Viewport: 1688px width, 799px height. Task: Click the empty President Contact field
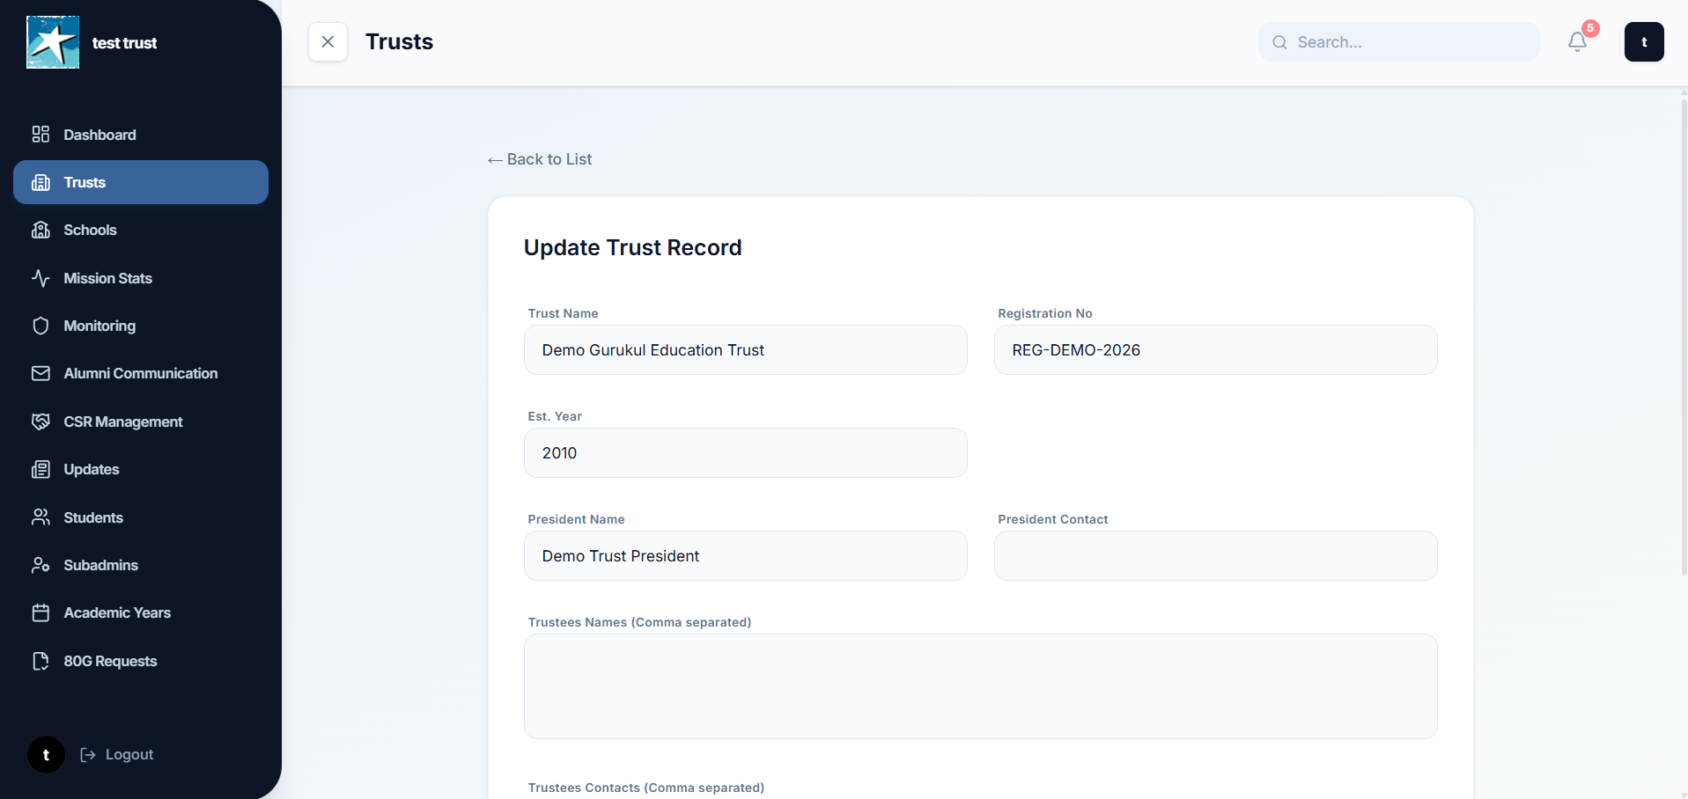pos(1216,556)
